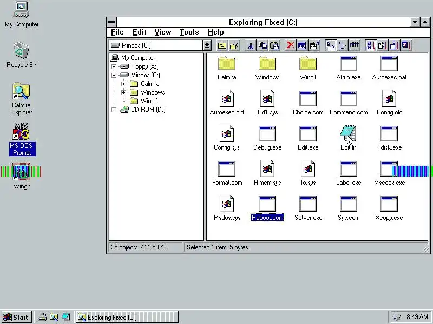433x324 pixels.
Task: Select the Format.com file
Action: [227, 173]
